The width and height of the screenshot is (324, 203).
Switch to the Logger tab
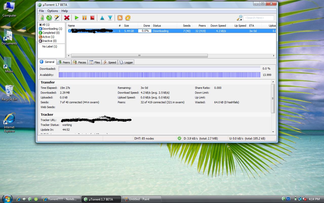[x=126, y=62]
